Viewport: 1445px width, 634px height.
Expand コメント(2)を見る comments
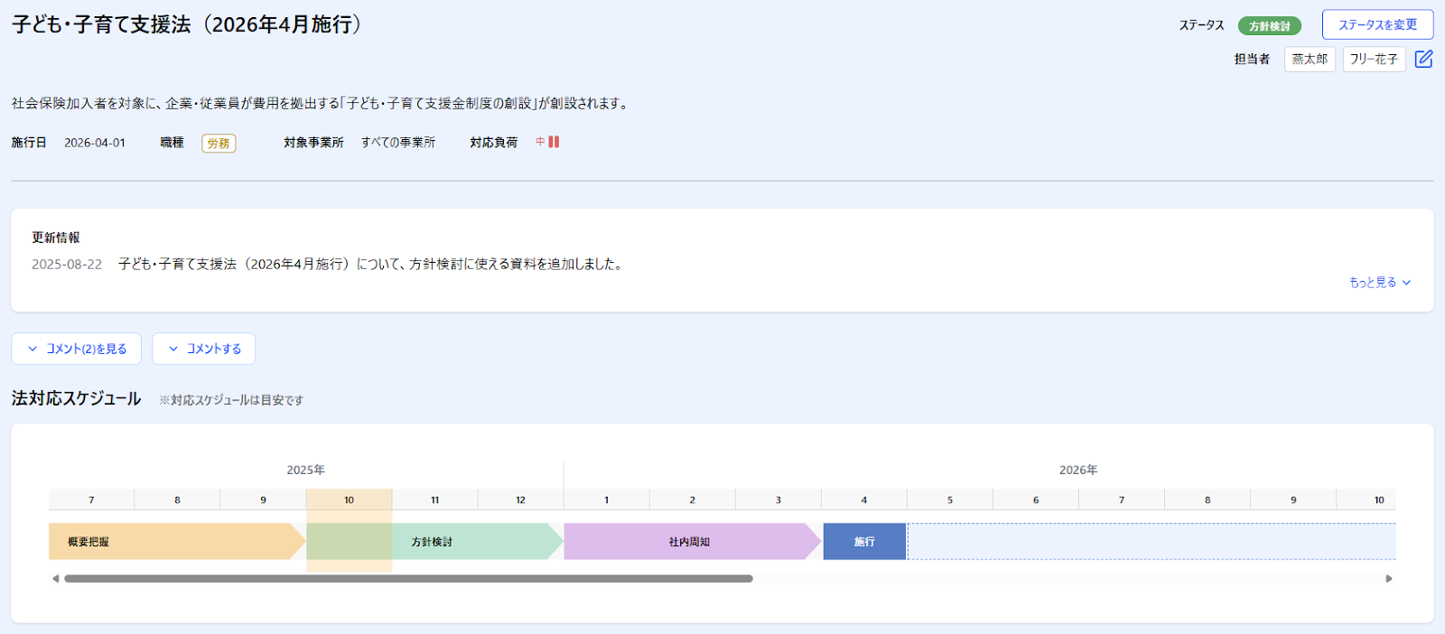pos(77,349)
